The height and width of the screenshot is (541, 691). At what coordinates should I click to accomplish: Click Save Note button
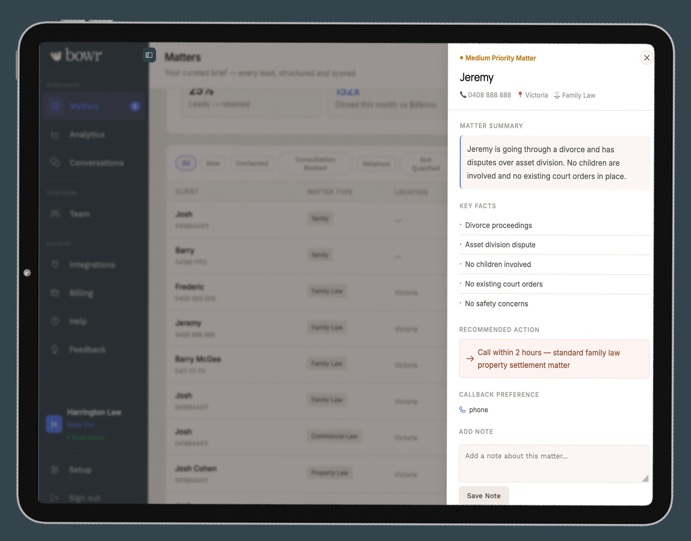click(484, 496)
